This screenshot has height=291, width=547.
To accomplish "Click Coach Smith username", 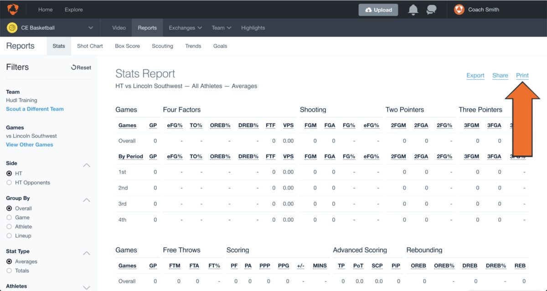I will pos(484,10).
